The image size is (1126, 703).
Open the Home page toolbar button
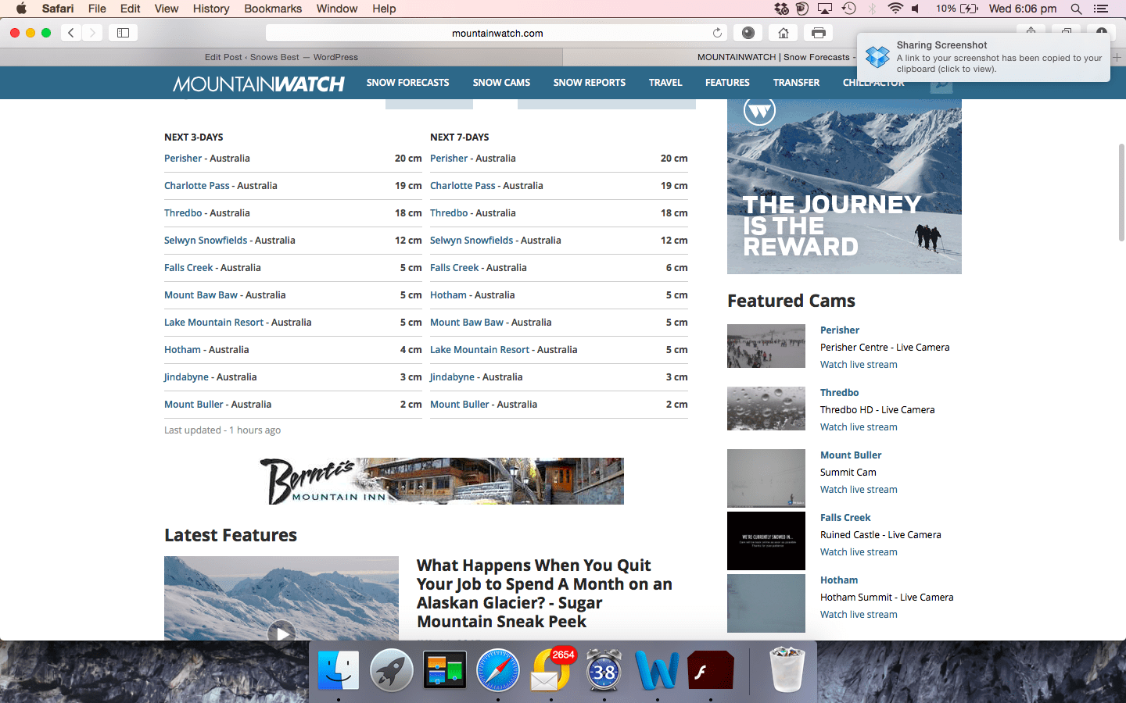point(783,33)
